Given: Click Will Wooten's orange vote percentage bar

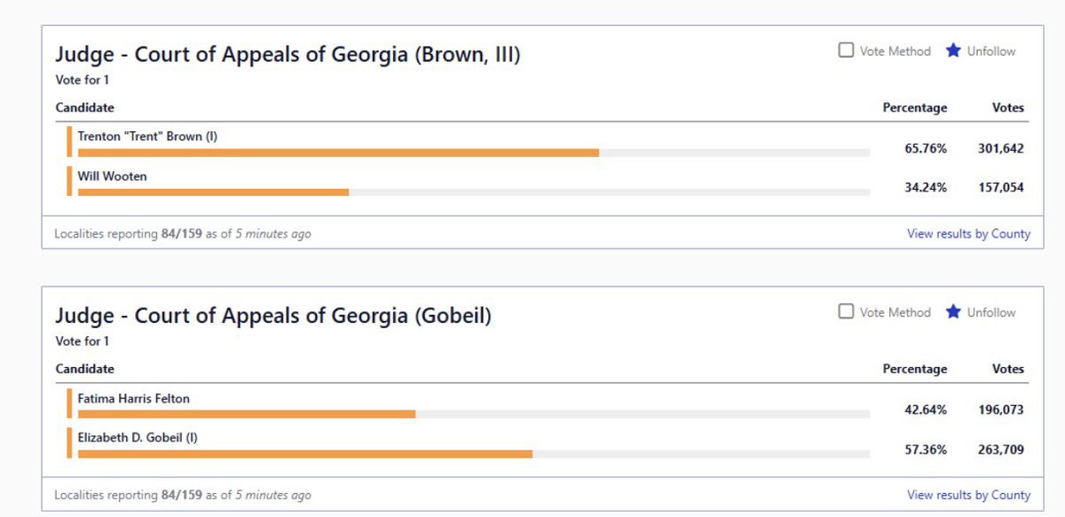Looking at the screenshot, I should click(x=213, y=192).
